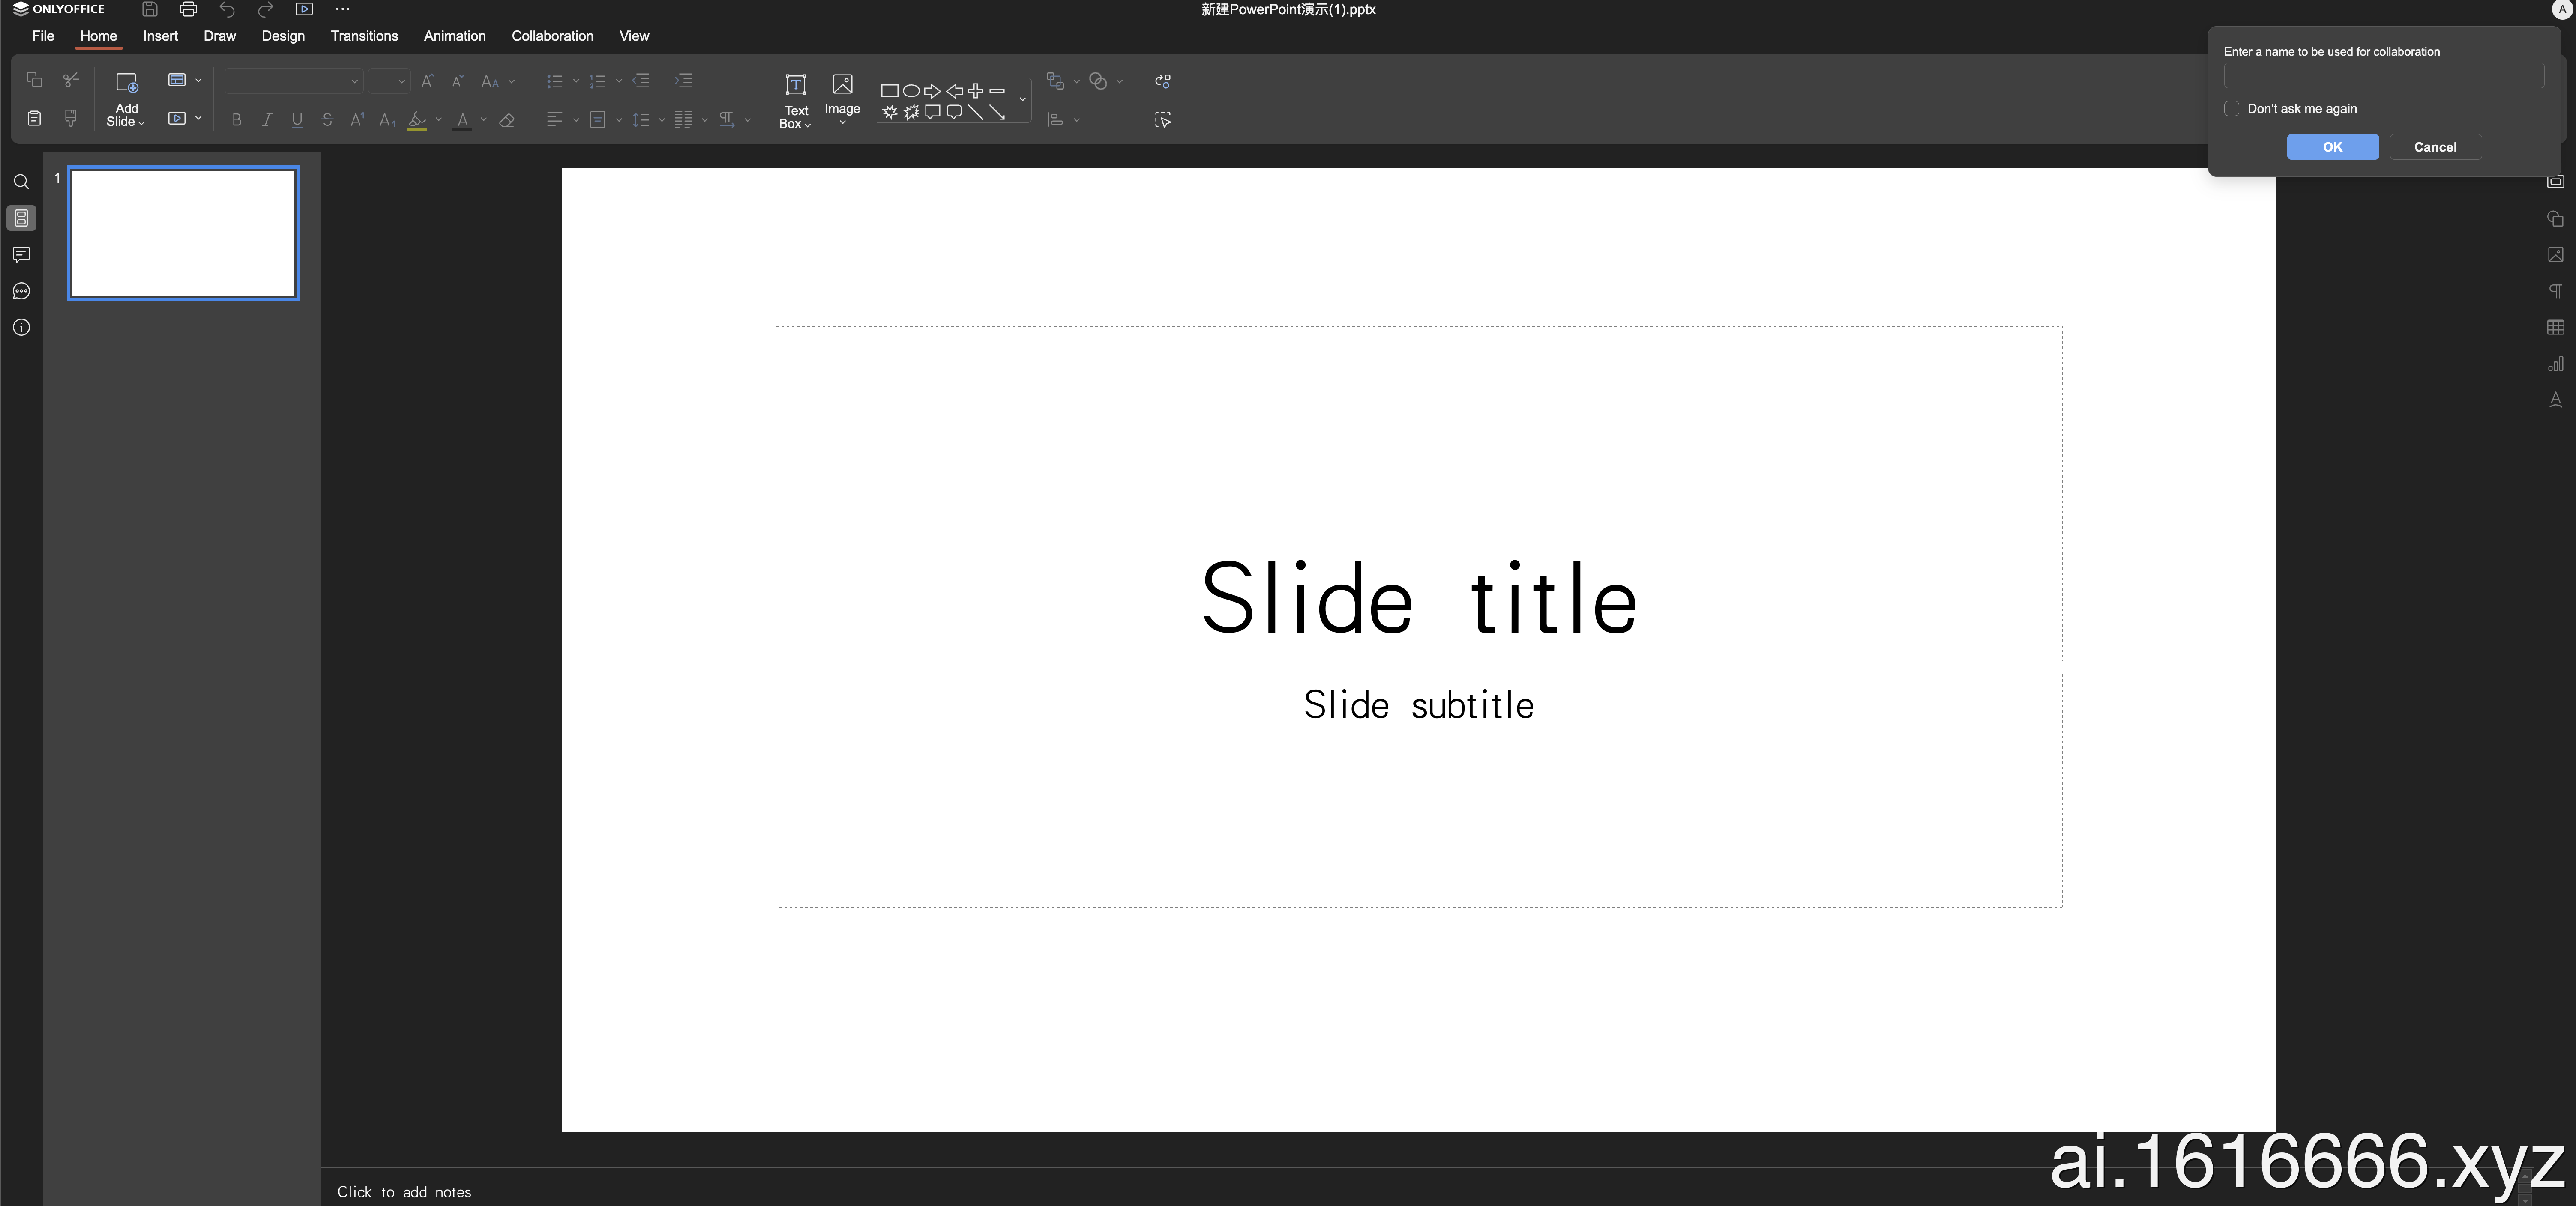
Task: Expand the numbered list style arrow
Action: [619, 82]
